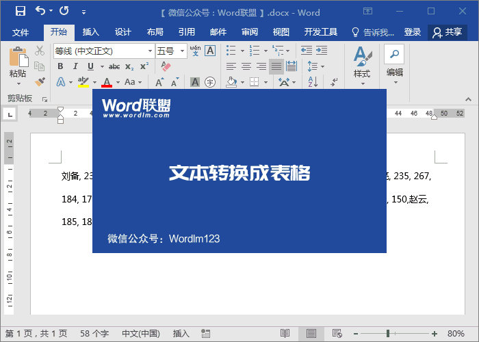479x342 pixels.
Task: Select the Format Painter brush
Action: coord(40,81)
